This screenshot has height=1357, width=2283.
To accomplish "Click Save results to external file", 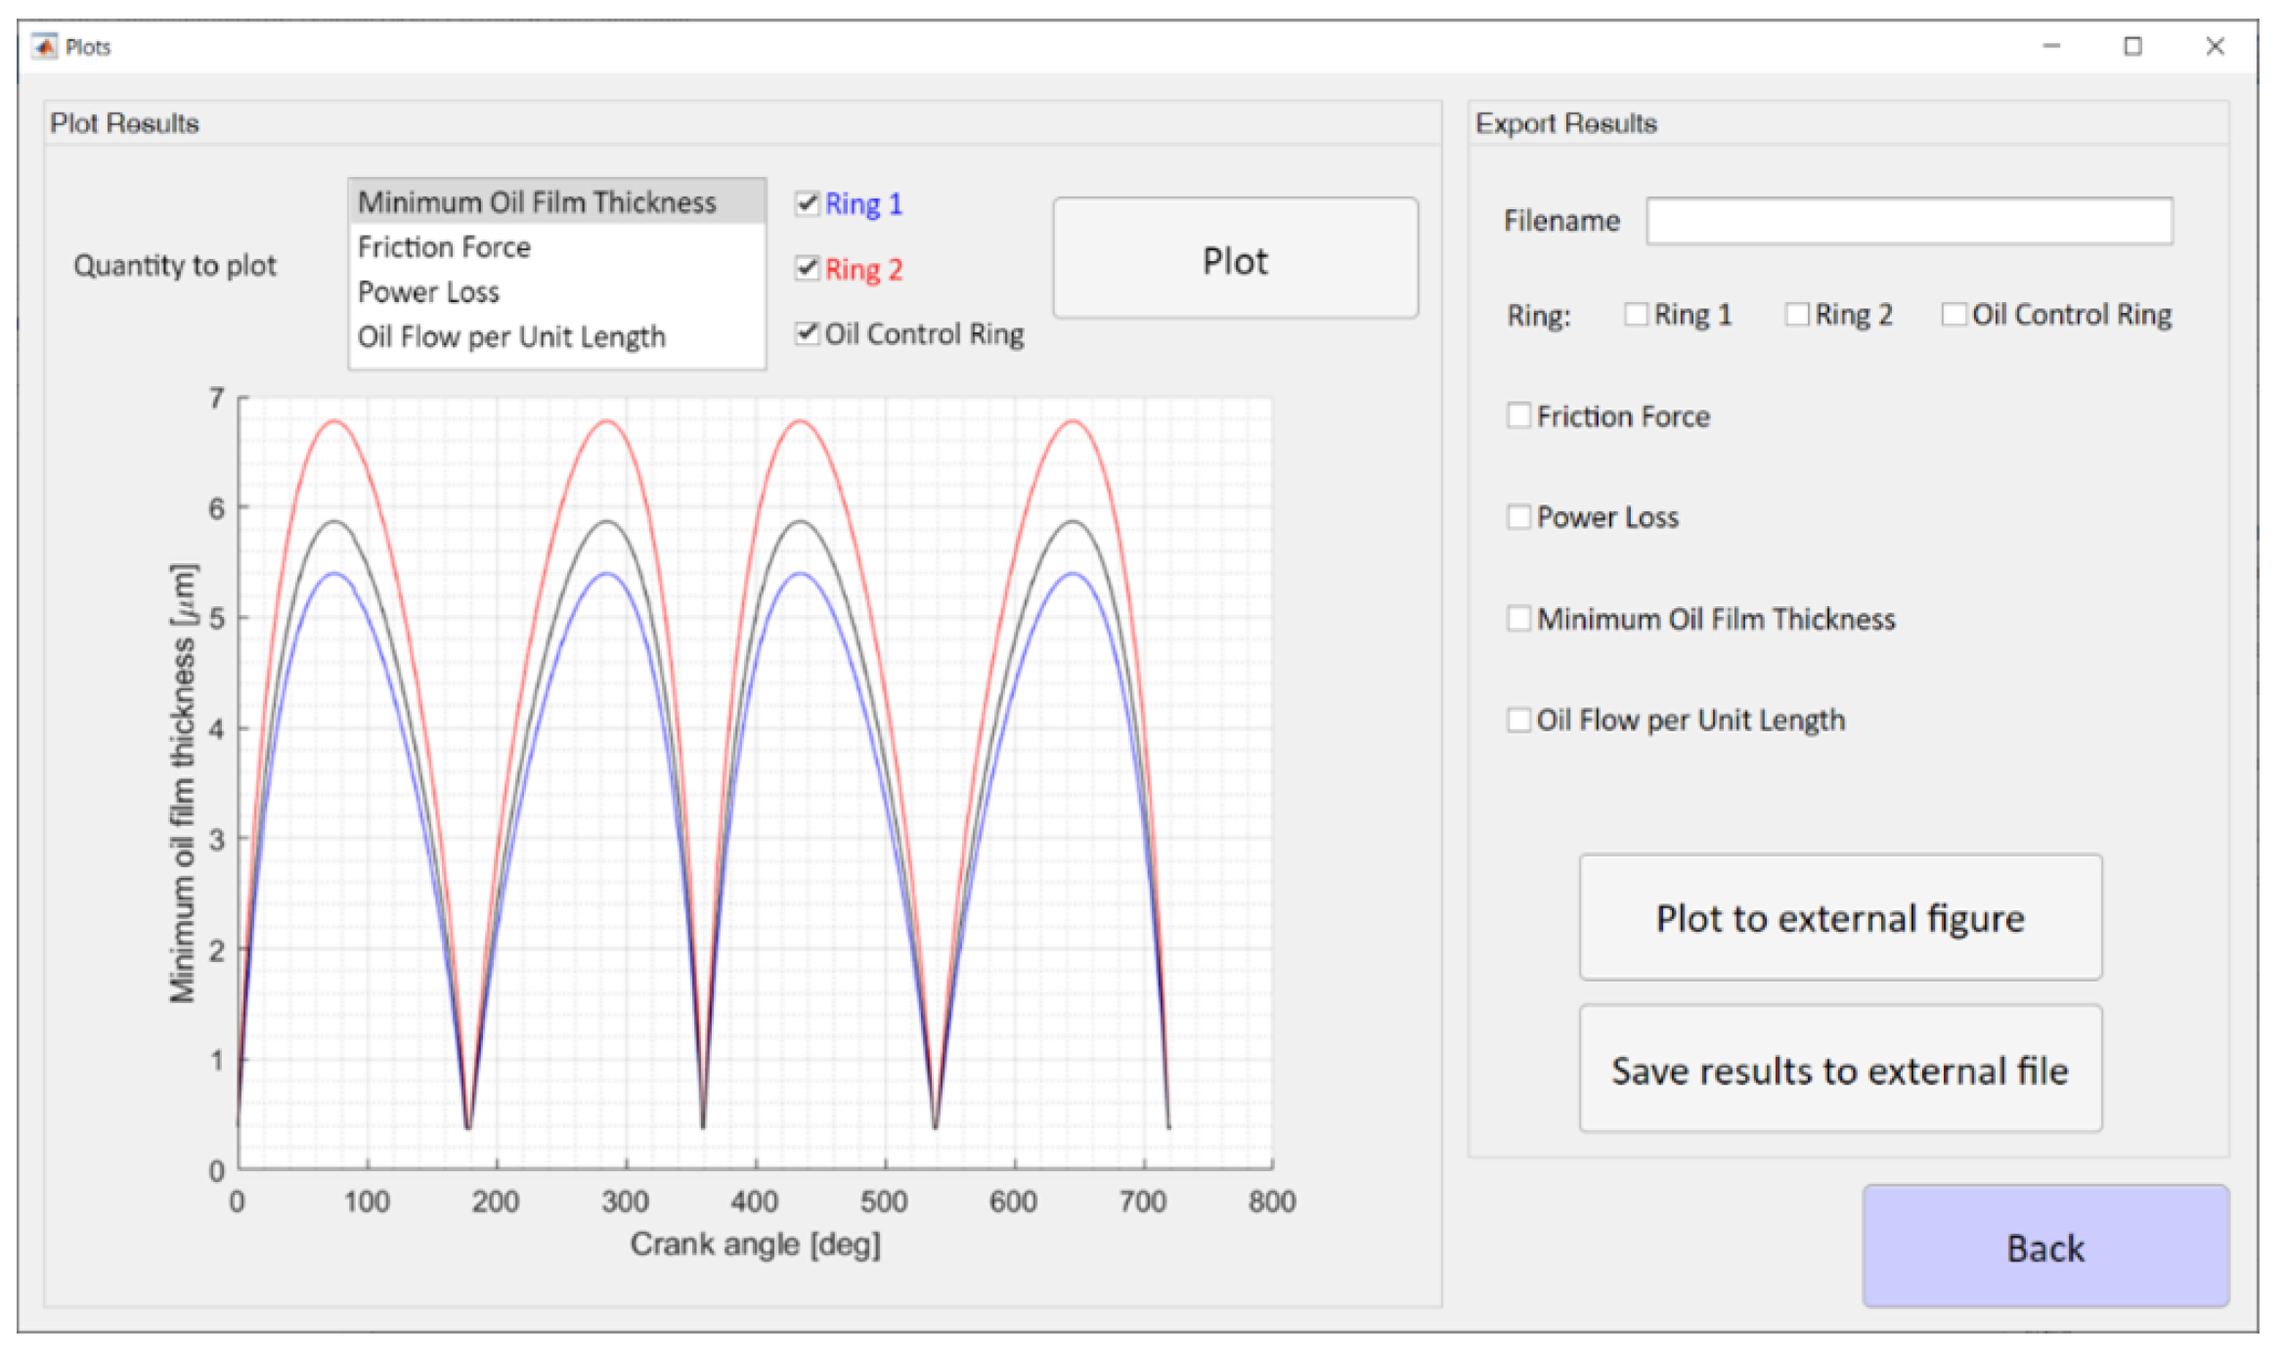I will [x=1839, y=1070].
